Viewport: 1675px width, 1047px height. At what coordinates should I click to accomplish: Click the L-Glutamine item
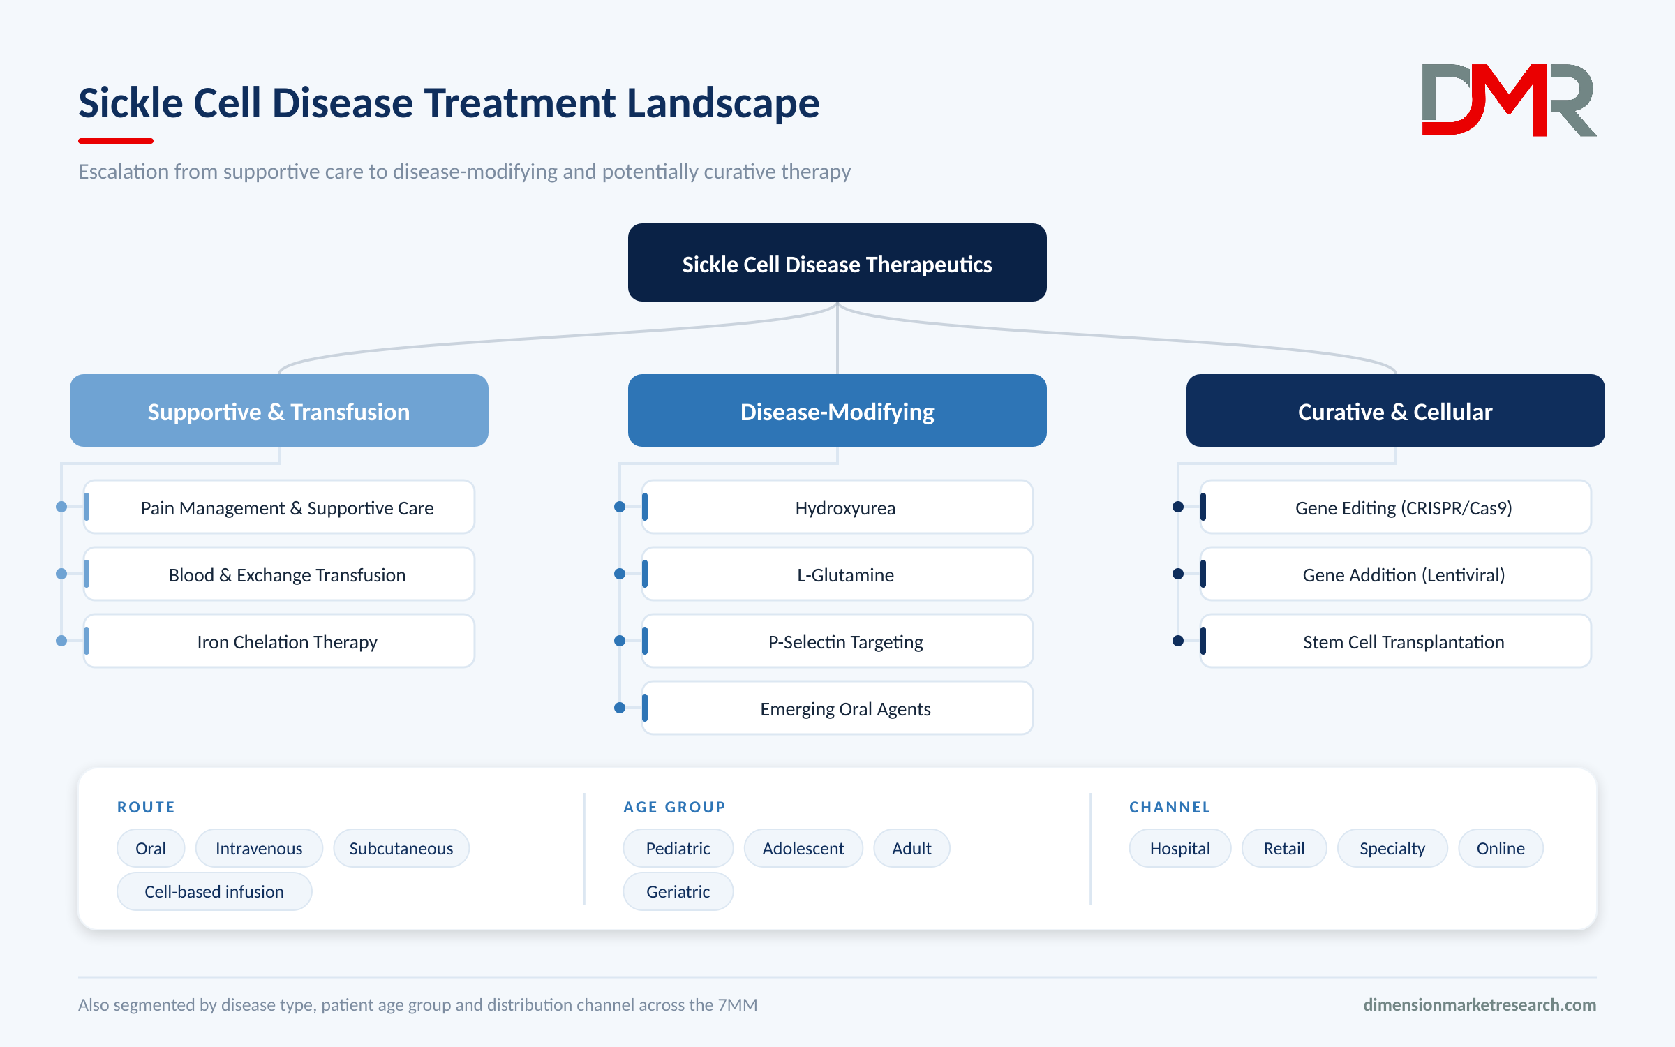[x=837, y=574]
